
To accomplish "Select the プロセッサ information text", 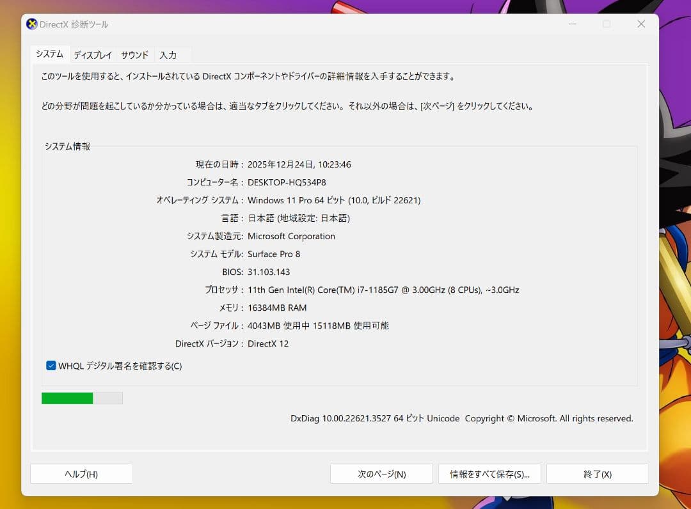I will pos(384,290).
